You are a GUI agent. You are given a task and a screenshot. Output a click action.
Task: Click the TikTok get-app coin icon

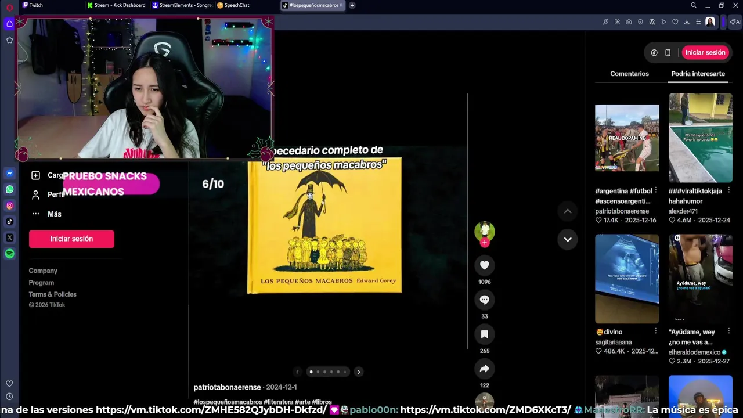pyautogui.click(x=654, y=52)
